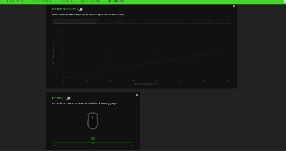Turn on the Rotation toggle

click(x=67, y=98)
